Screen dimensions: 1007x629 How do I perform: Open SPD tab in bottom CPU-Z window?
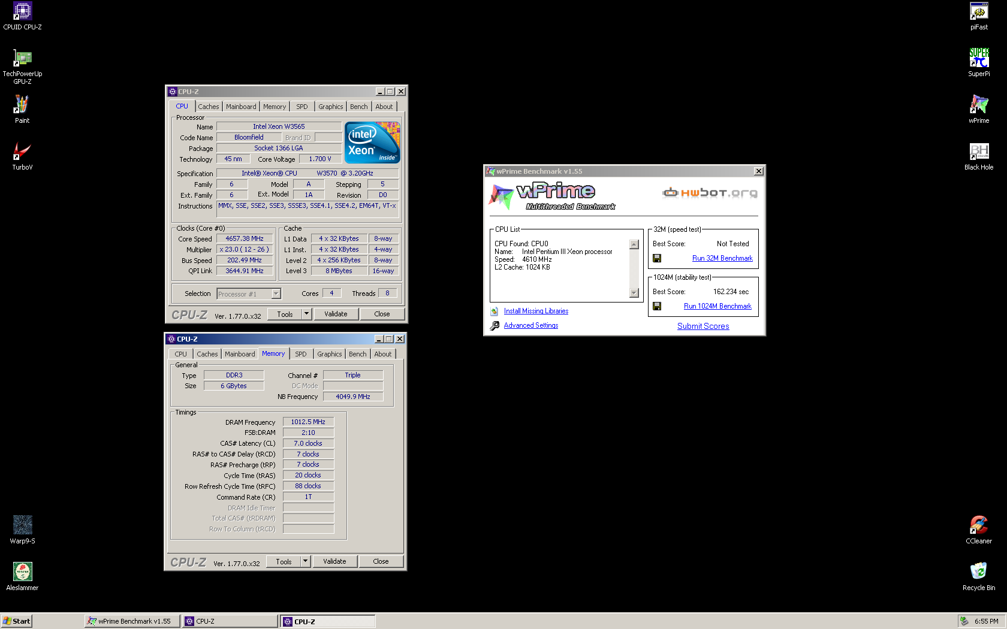click(301, 354)
